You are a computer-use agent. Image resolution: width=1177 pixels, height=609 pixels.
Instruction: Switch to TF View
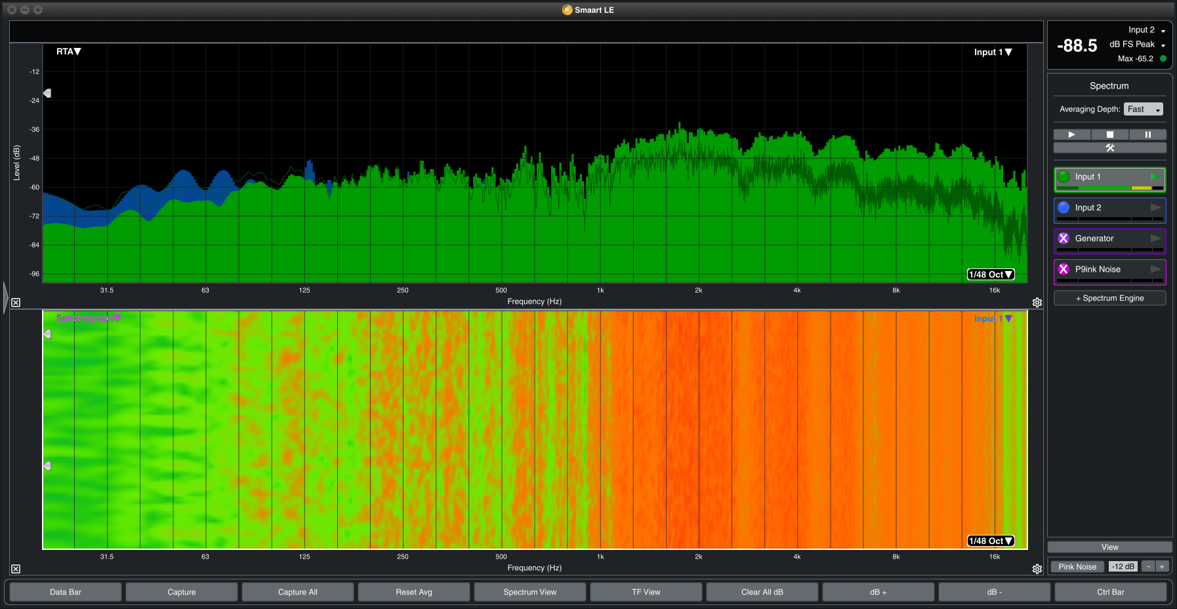646,592
